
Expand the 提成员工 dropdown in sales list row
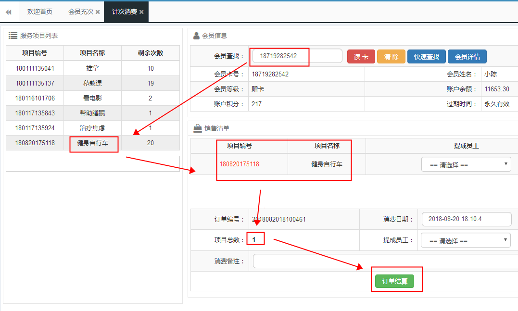point(466,164)
